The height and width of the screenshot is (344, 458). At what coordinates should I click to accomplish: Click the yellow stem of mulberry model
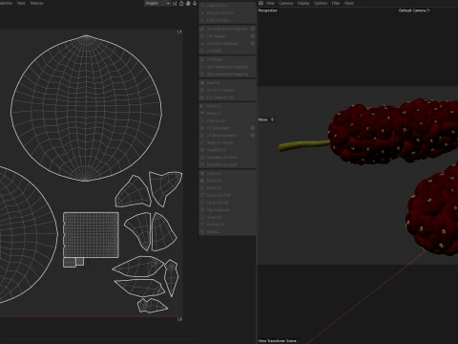pos(303,145)
